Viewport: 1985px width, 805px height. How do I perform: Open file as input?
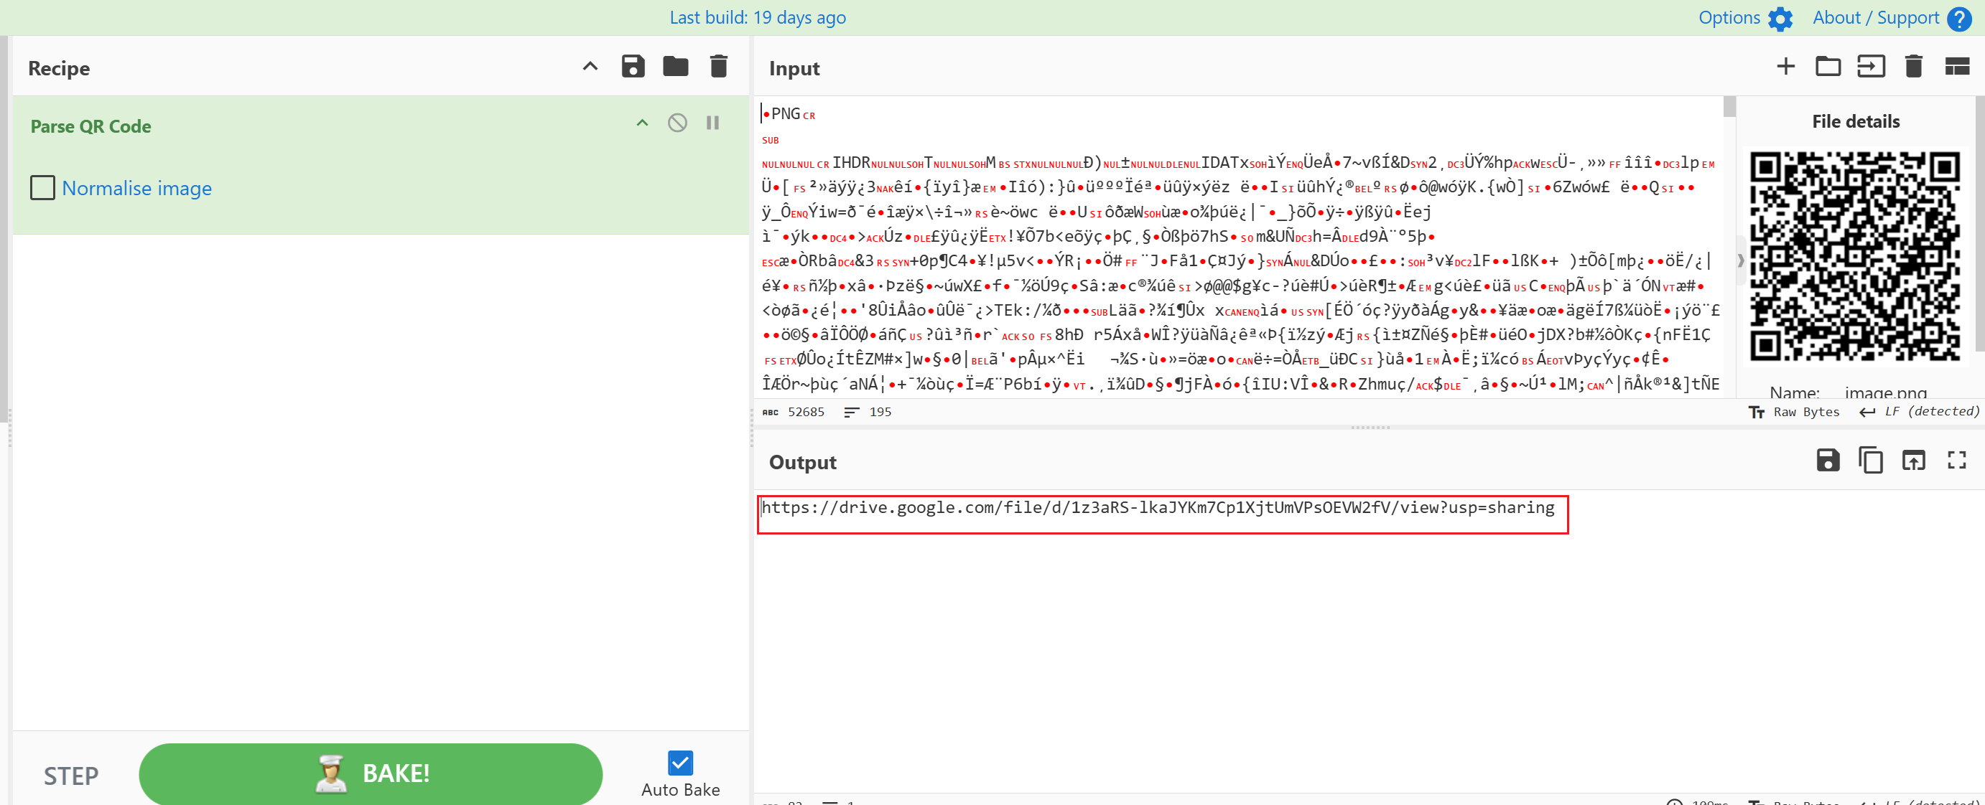click(1870, 67)
